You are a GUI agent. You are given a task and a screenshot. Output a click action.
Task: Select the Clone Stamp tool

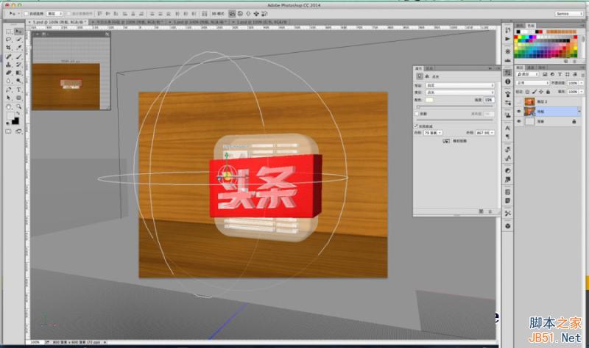coord(9,65)
